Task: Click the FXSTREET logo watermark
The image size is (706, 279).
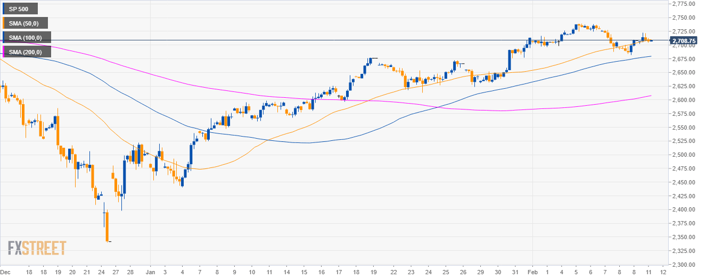Action: point(37,248)
